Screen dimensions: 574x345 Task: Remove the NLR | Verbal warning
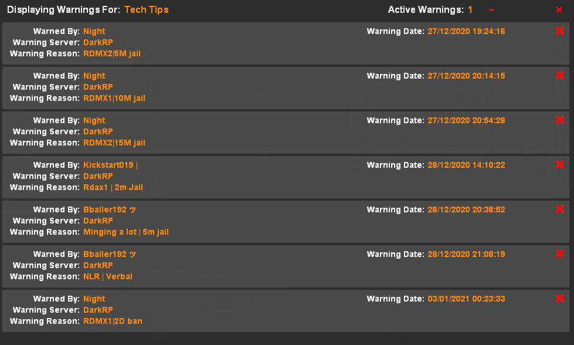point(559,254)
